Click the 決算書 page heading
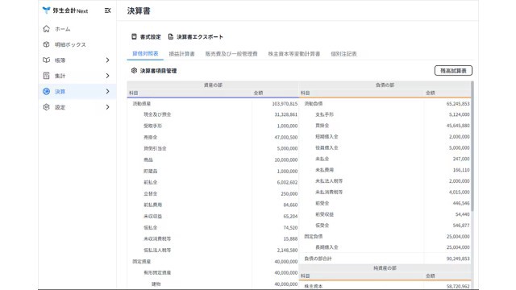 [139, 10]
